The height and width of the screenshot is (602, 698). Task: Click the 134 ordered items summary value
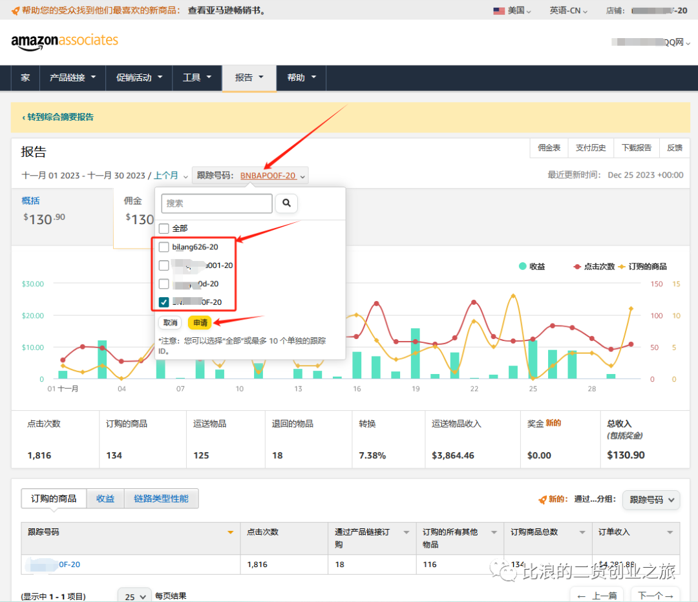(x=114, y=455)
